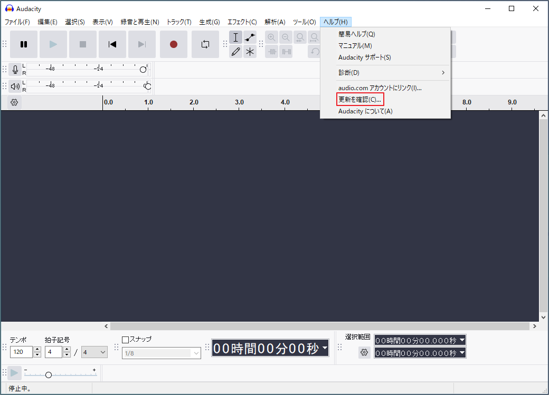This screenshot has height=395, width=549.
Task: Skip to end of the project
Action: click(x=142, y=44)
